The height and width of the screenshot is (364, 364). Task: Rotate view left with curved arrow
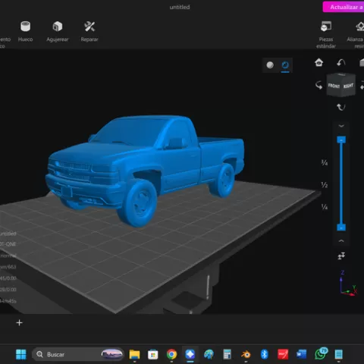tap(318, 85)
